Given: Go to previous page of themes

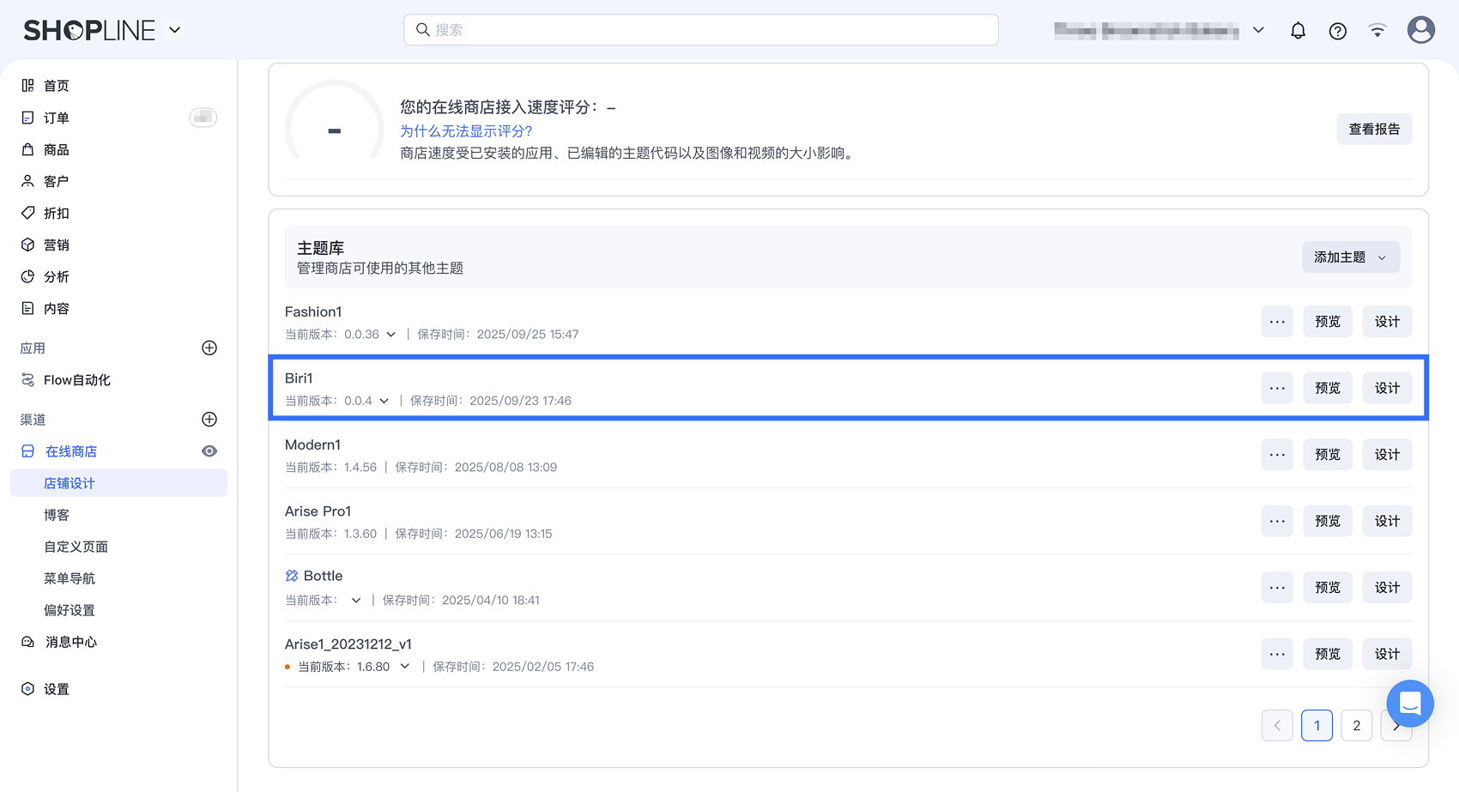Looking at the screenshot, I should tap(1277, 725).
